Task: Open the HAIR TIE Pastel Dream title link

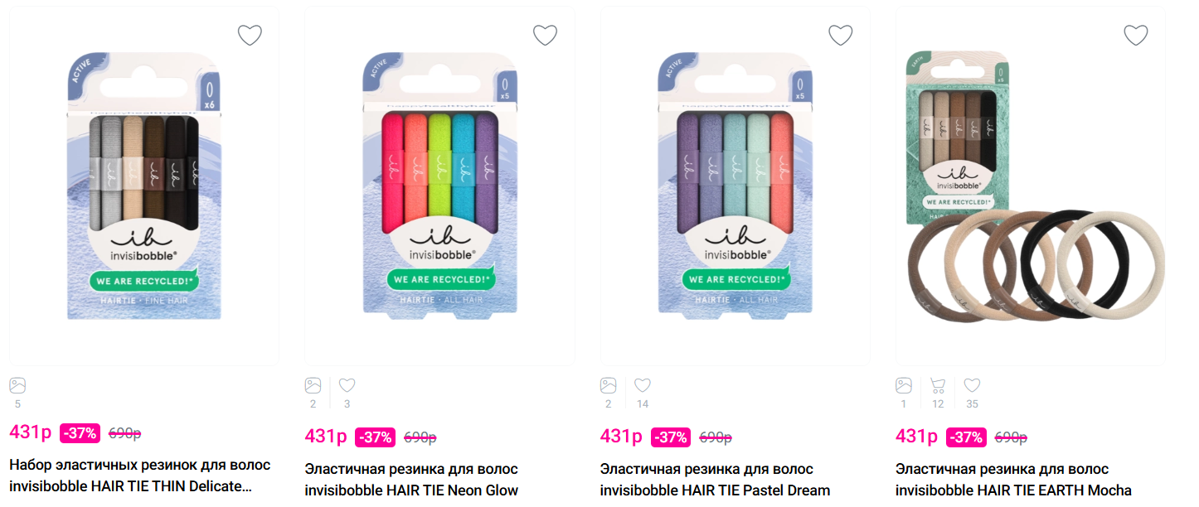Action: pyautogui.click(x=715, y=480)
